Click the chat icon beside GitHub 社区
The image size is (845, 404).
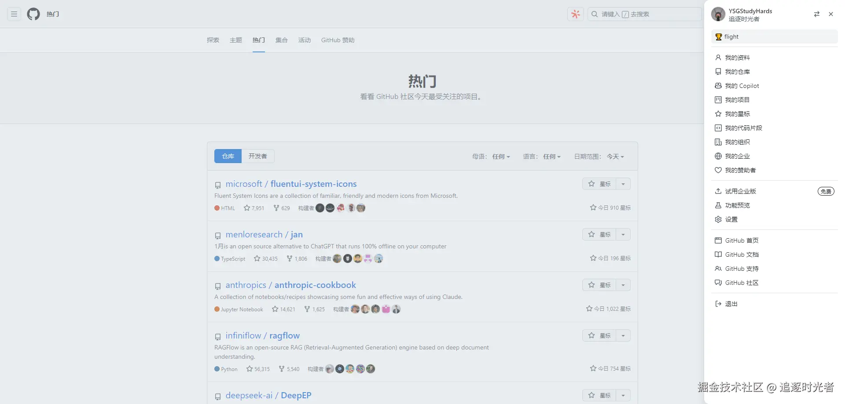coord(718,283)
